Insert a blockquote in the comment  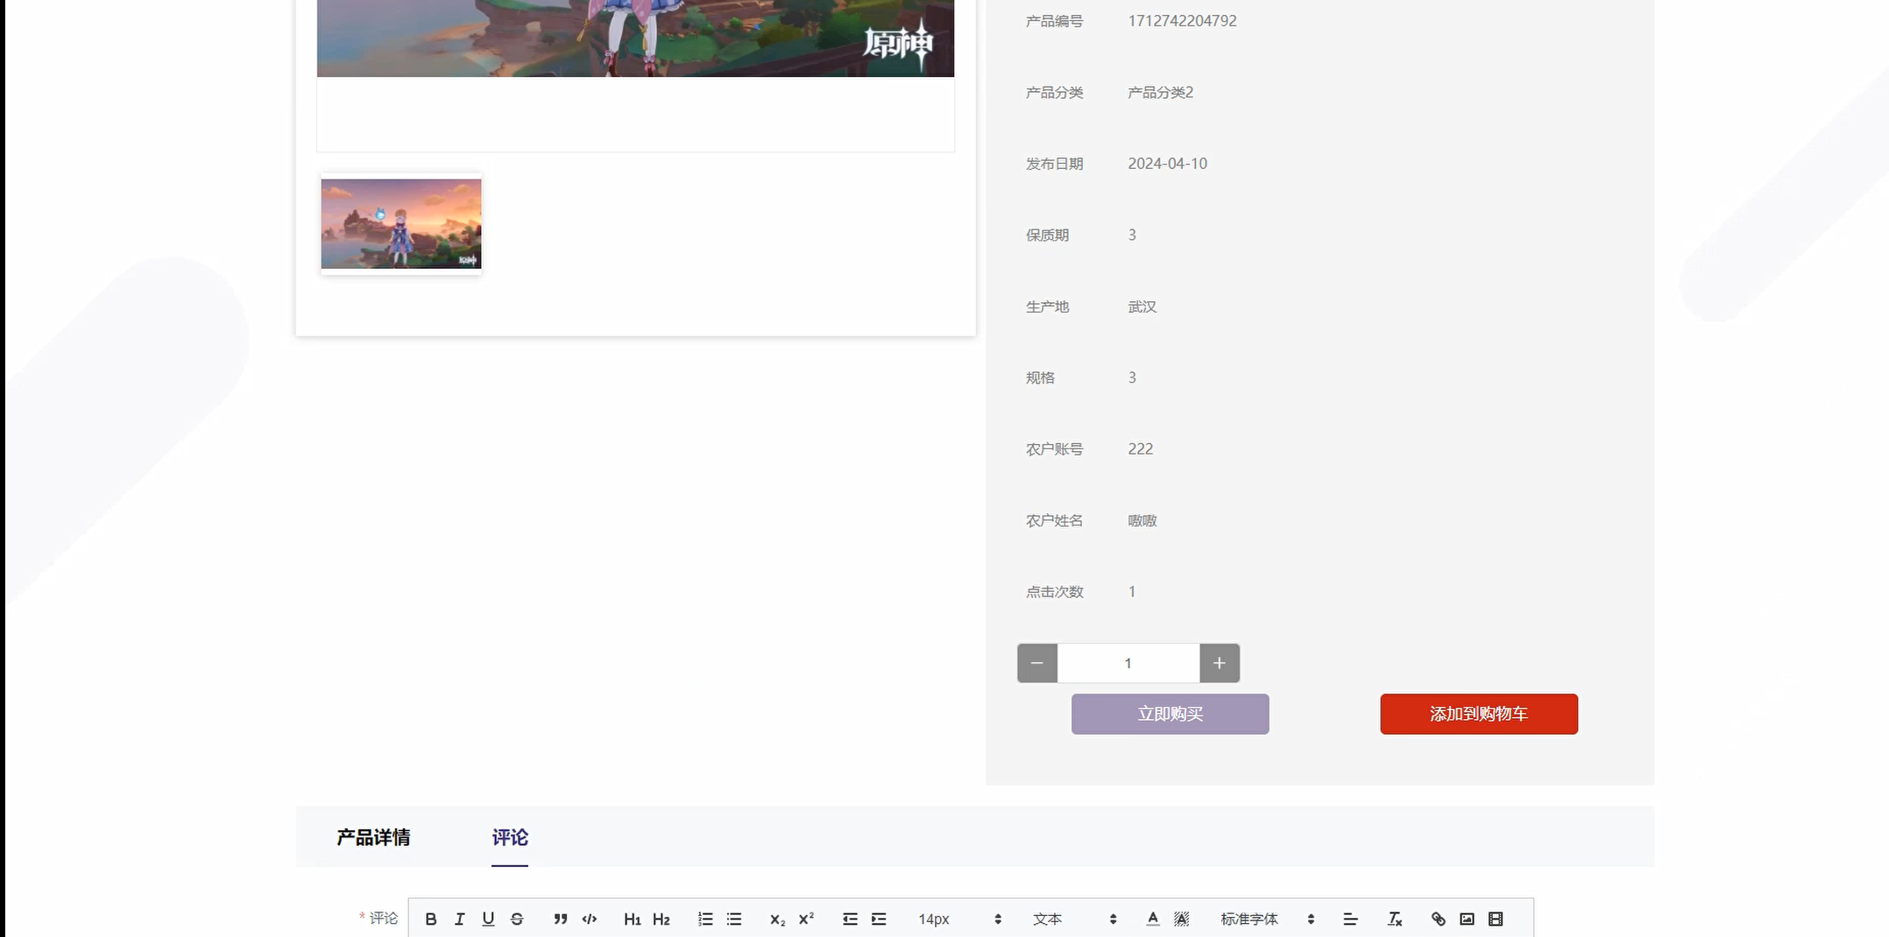click(561, 919)
